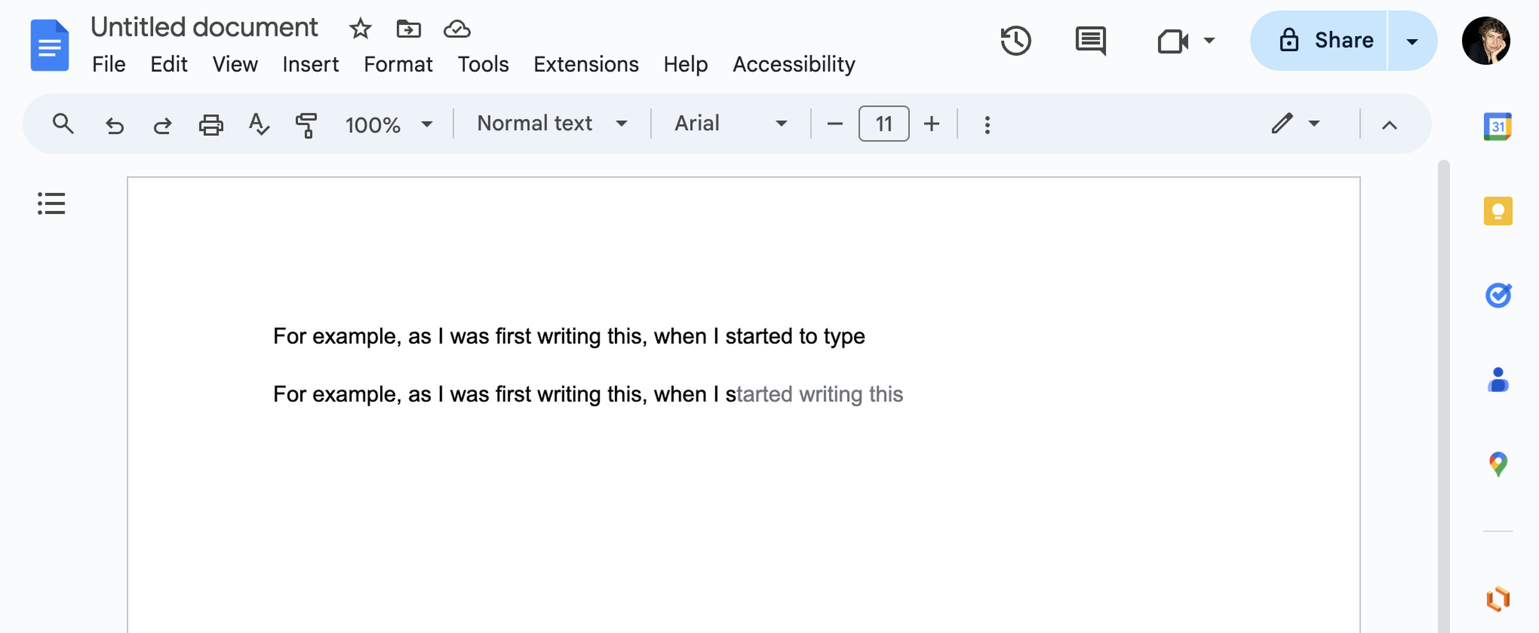Open Google Keep in the side panel
This screenshot has width=1539, height=633.
pyautogui.click(x=1496, y=211)
